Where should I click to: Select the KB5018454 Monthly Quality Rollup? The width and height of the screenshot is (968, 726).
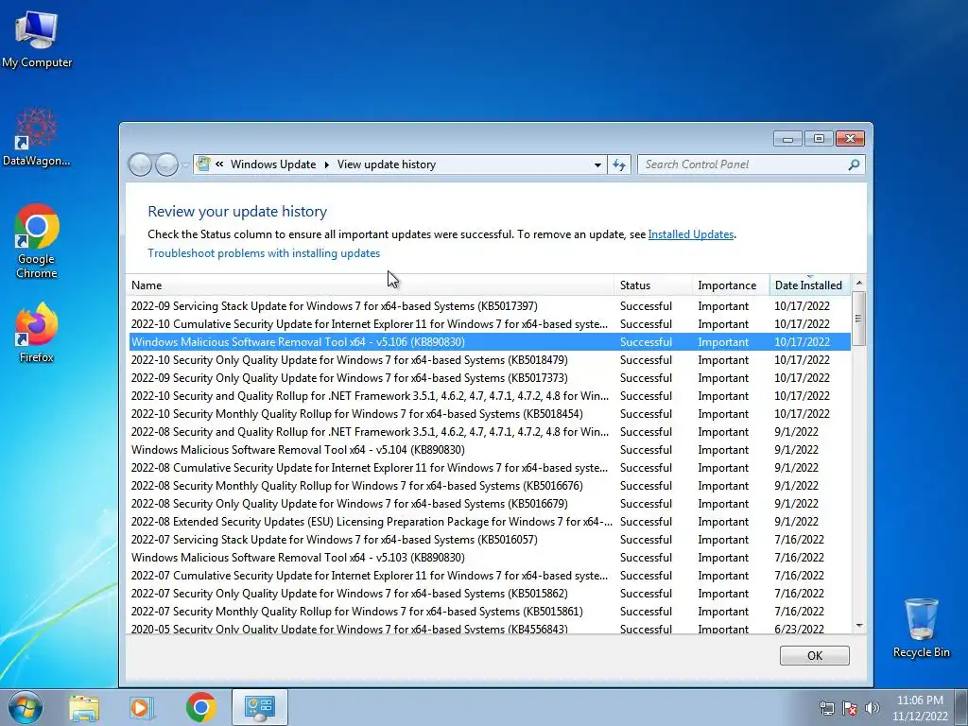[x=490, y=414]
